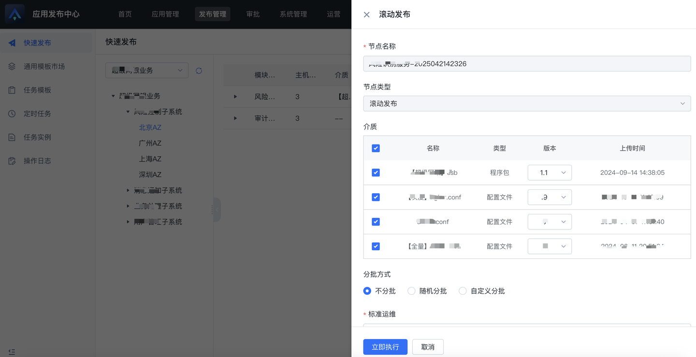
Task: Expand the 风险… table row arrow
Action: click(x=235, y=97)
